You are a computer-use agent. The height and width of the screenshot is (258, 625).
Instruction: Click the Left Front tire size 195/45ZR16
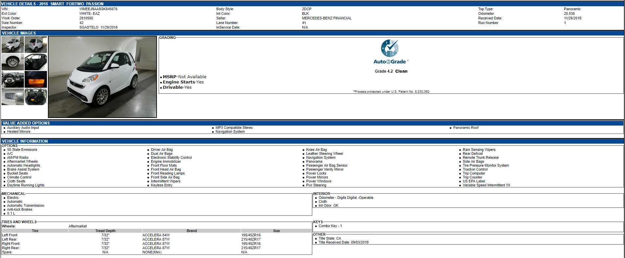(x=251, y=235)
